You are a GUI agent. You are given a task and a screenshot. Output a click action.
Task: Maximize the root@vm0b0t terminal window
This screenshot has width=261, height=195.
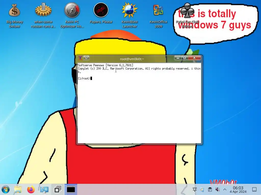(185, 58)
